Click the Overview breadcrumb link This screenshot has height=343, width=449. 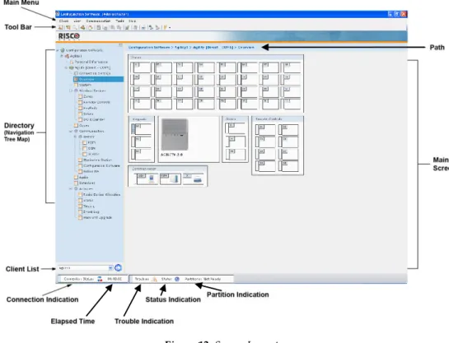point(246,47)
